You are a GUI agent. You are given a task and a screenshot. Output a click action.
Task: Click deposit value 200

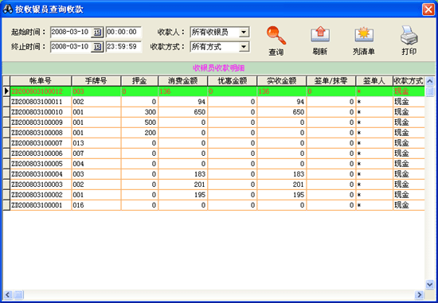[139, 133]
